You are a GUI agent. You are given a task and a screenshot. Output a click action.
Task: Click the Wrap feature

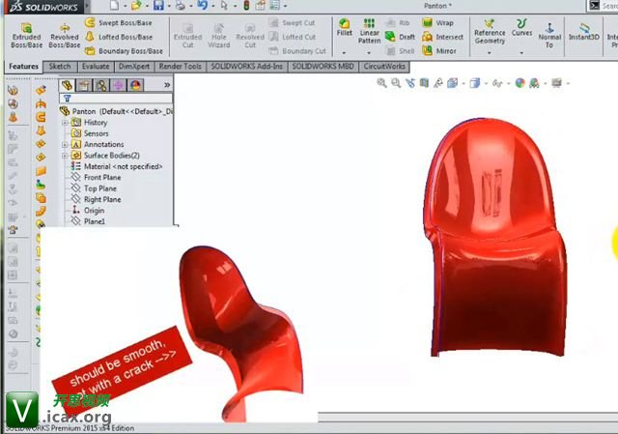click(x=437, y=23)
